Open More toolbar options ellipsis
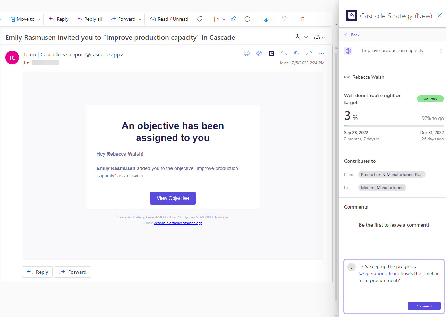The image size is (446, 317). pyautogui.click(x=318, y=19)
